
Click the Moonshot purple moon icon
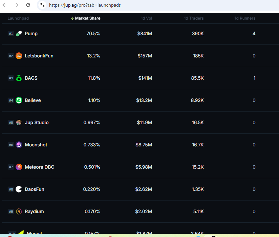click(x=19, y=145)
